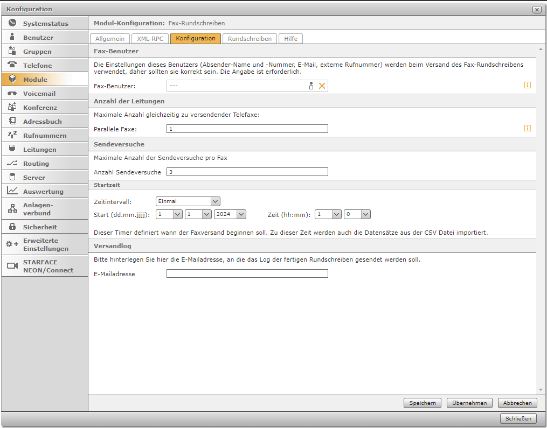The height and width of the screenshot is (428, 547).
Task: Click into the E-Mailadresse input field
Action: [x=247, y=273]
